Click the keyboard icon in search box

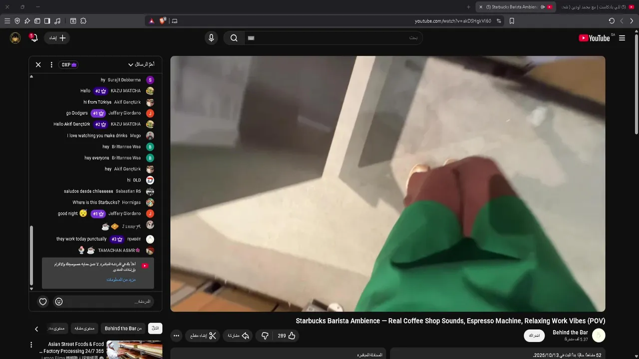(x=251, y=38)
